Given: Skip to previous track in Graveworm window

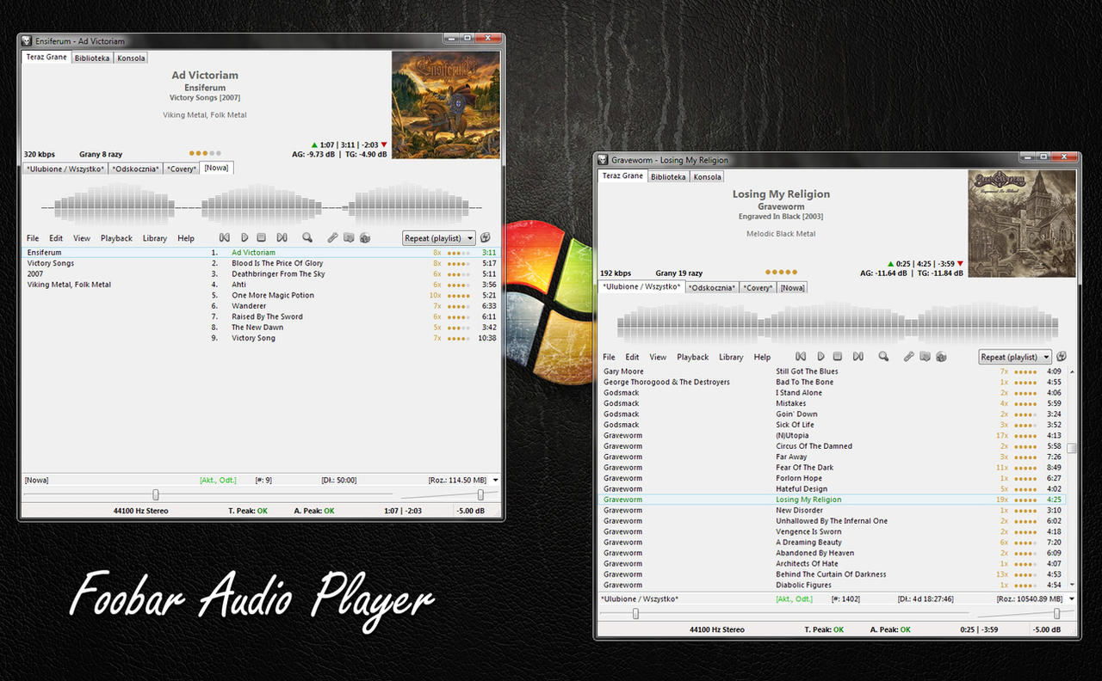Looking at the screenshot, I should (x=801, y=357).
